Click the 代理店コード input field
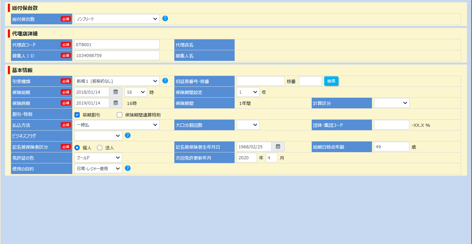Viewport: 472px width, 244px height. click(117, 44)
